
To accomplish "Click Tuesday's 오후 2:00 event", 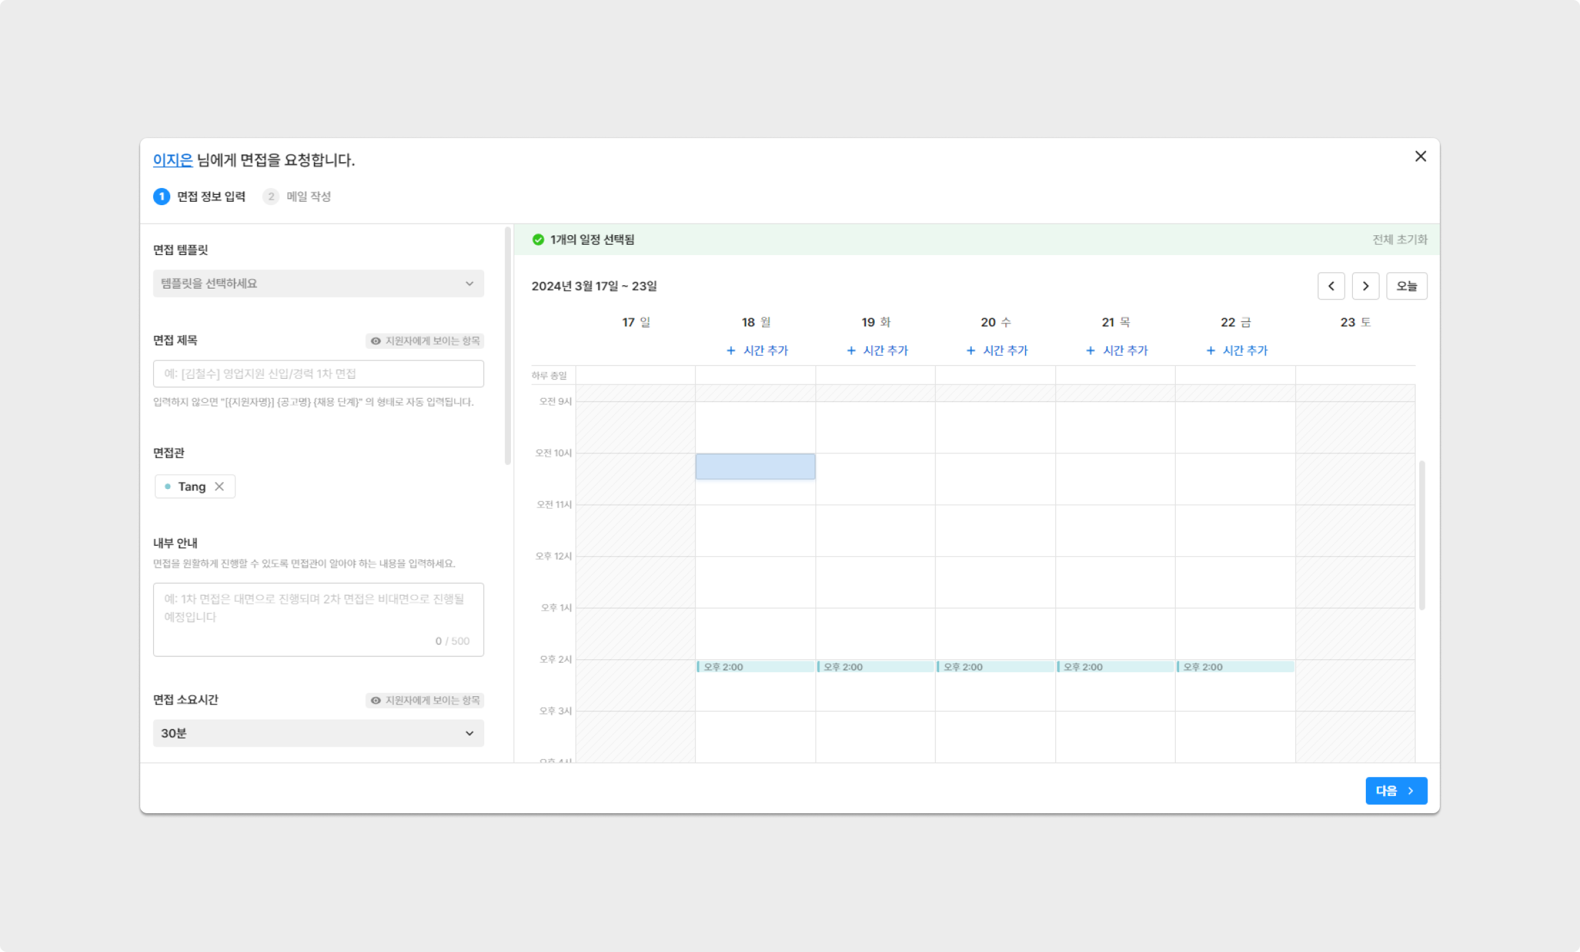I will tap(875, 667).
